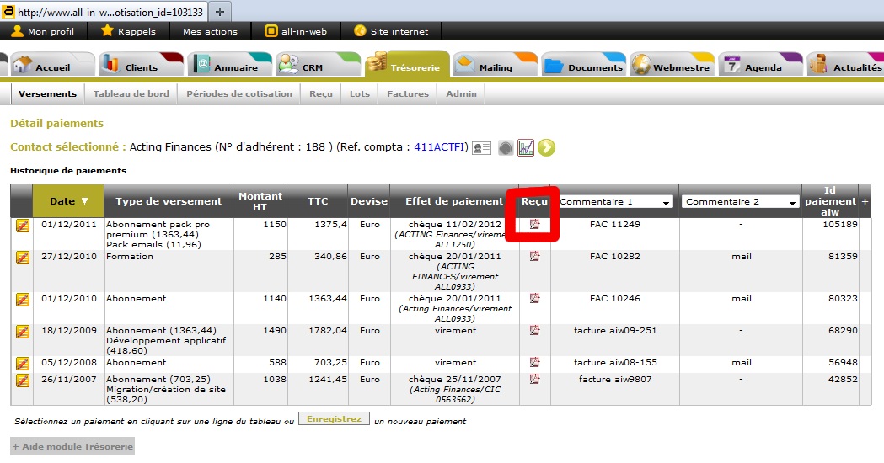
Task: Open PDF receipt for facture aiw09-251
Action: tap(533, 331)
